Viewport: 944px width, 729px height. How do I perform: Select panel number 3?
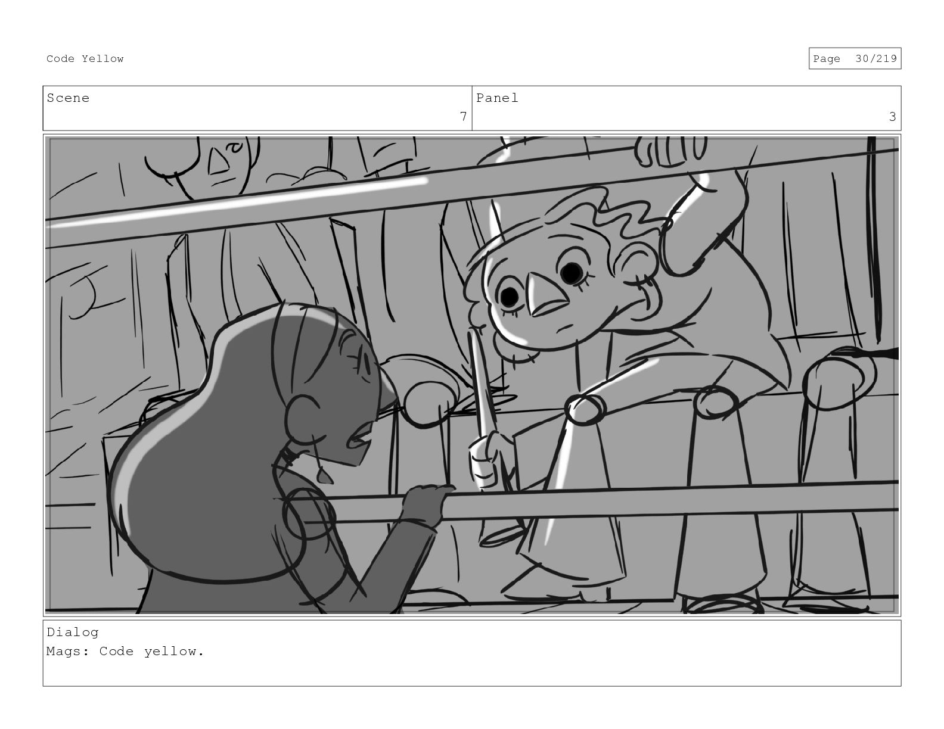[x=892, y=117]
